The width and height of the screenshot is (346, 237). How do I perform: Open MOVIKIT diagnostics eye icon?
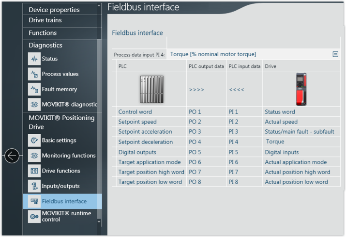tap(34, 104)
